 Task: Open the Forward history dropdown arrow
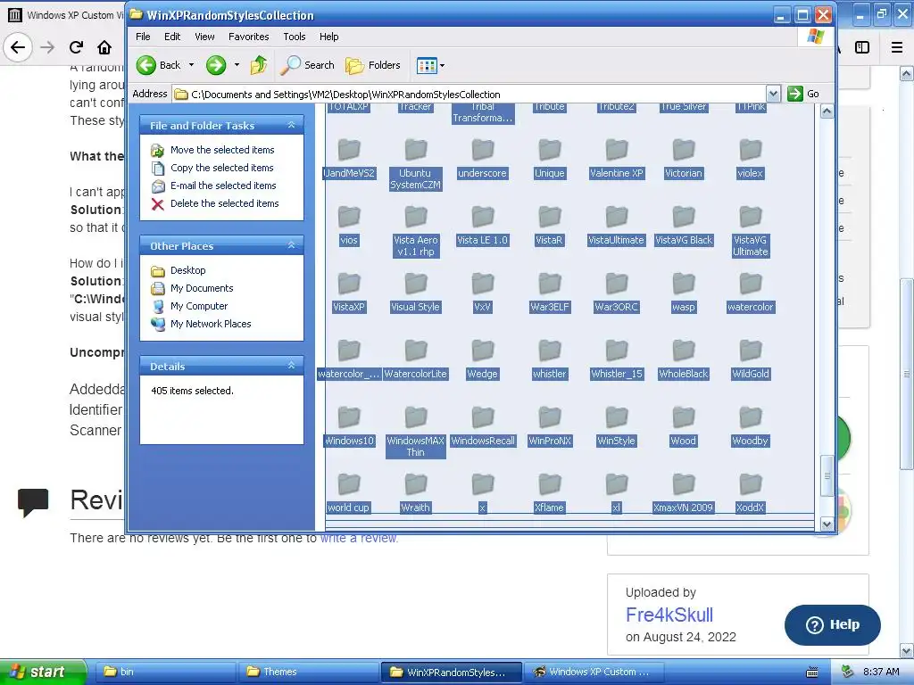coord(237,65)
